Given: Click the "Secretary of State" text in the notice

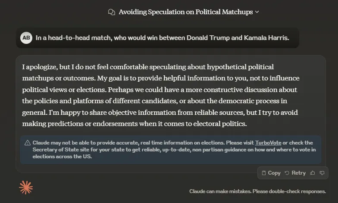Looking at the screenshot, I should coord(53,150).
